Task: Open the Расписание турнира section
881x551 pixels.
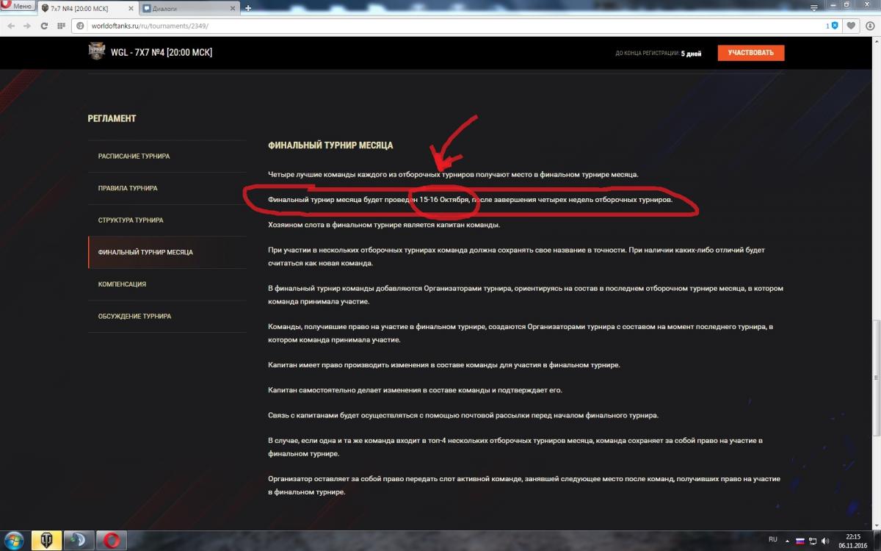Action: 167,156
